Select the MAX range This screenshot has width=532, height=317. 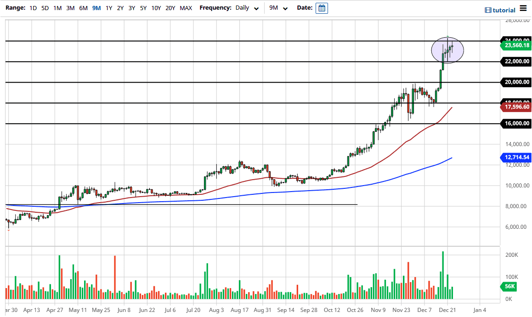click(x=186, y=8)
